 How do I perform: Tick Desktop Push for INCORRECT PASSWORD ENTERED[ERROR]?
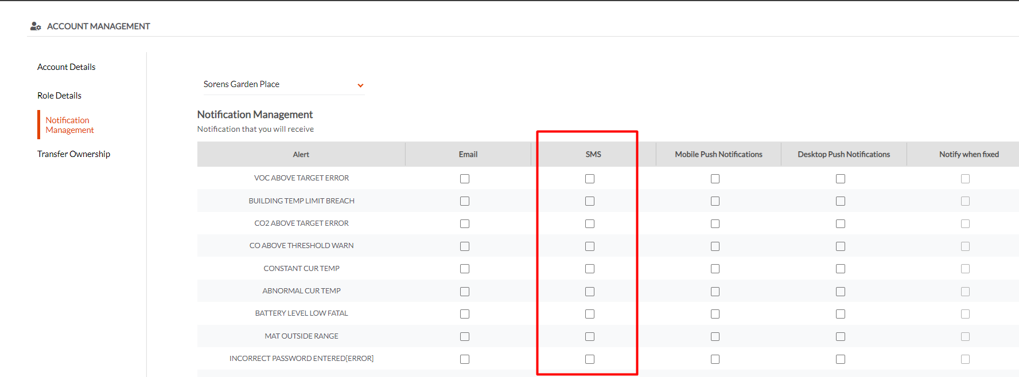[841, 359]
